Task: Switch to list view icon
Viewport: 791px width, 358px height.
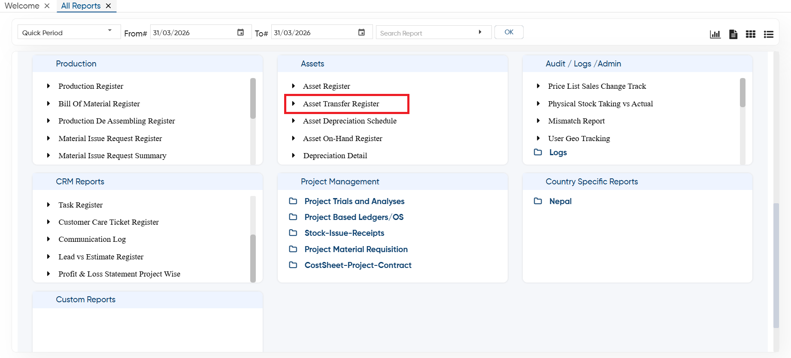Action: 769,34
